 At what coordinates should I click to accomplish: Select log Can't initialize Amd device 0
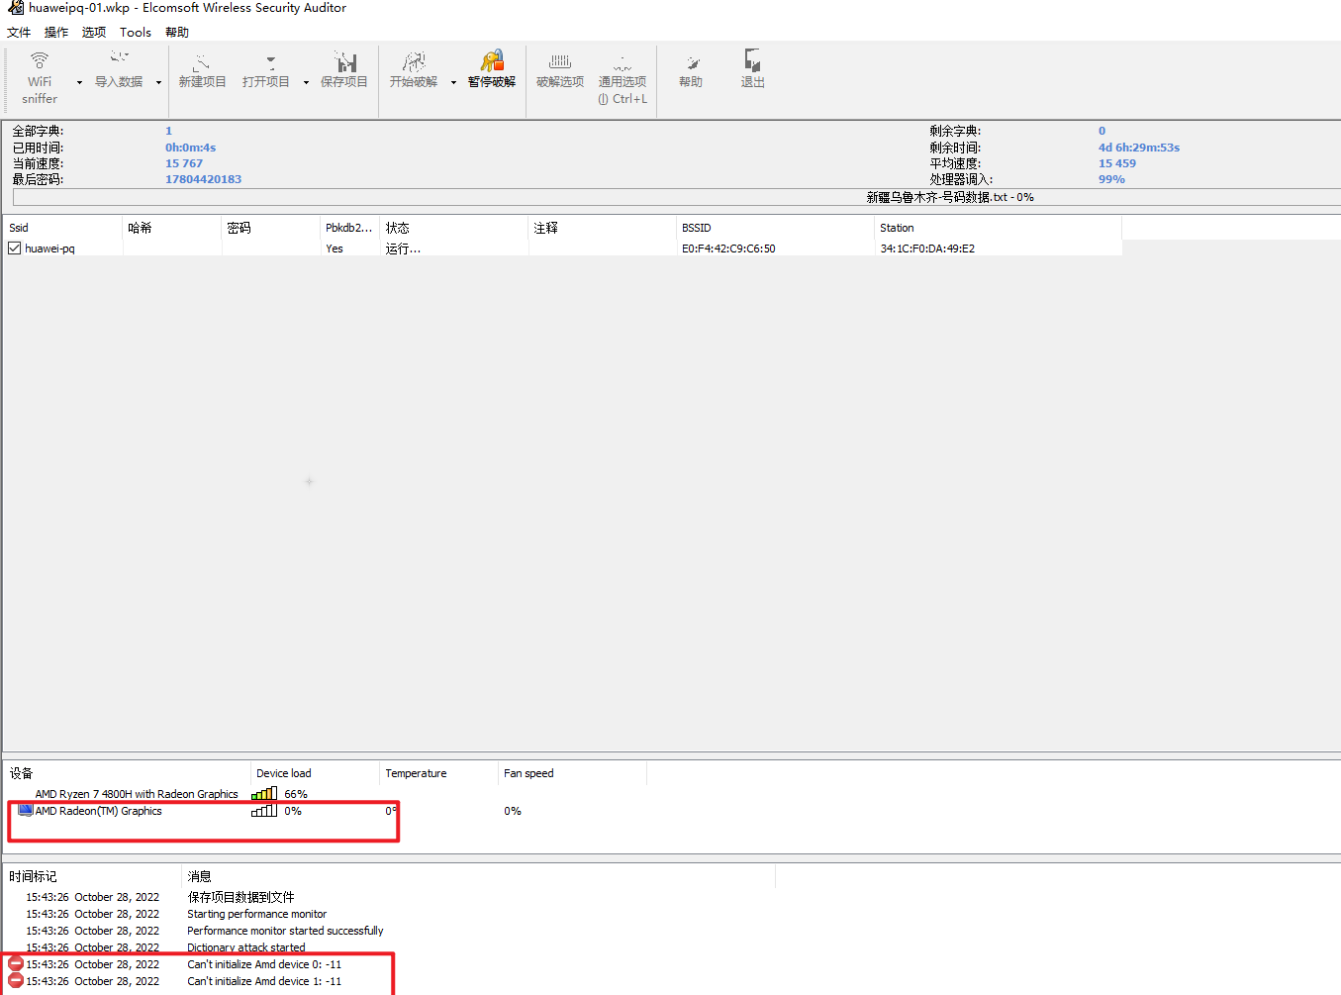(264, 964)
